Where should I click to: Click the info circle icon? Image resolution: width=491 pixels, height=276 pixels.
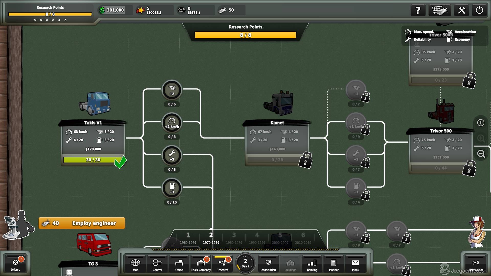[481, 123]
